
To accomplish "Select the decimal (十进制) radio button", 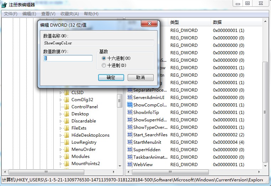I will tap(104, 65).
